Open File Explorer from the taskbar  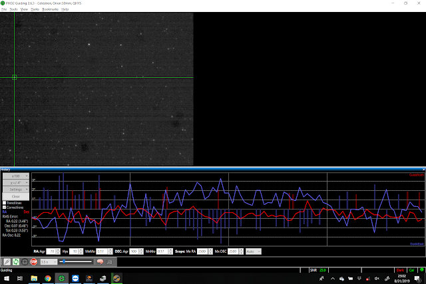point(34,278)
